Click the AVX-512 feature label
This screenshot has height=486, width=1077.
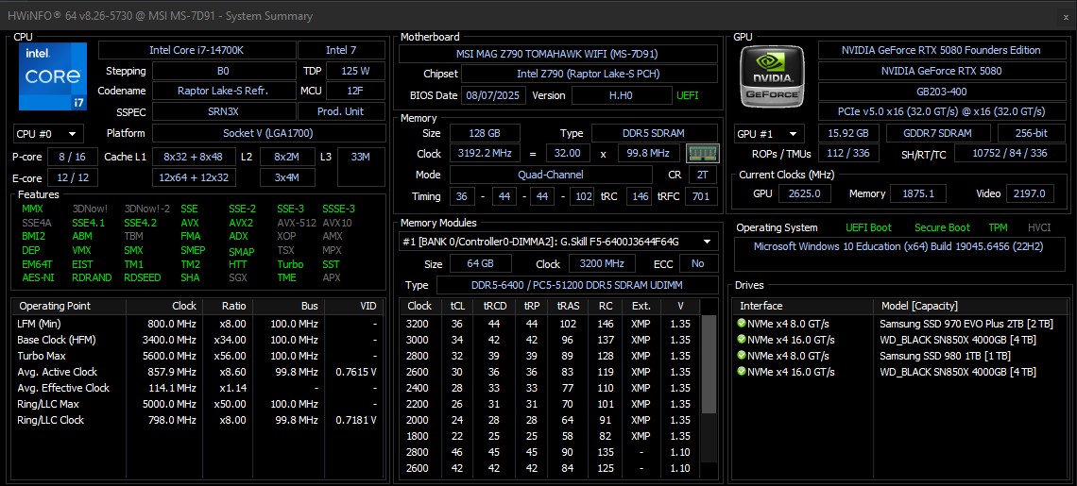click(296, 223)
